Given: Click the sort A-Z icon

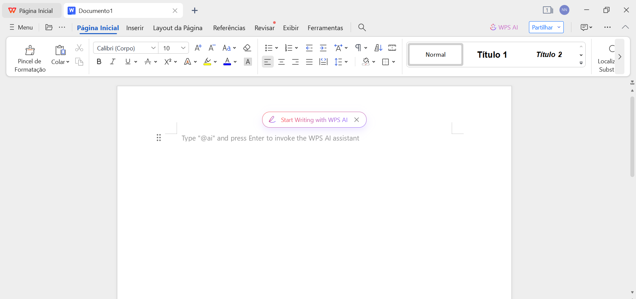Looking at the screenshot, I should coord(378,48).
